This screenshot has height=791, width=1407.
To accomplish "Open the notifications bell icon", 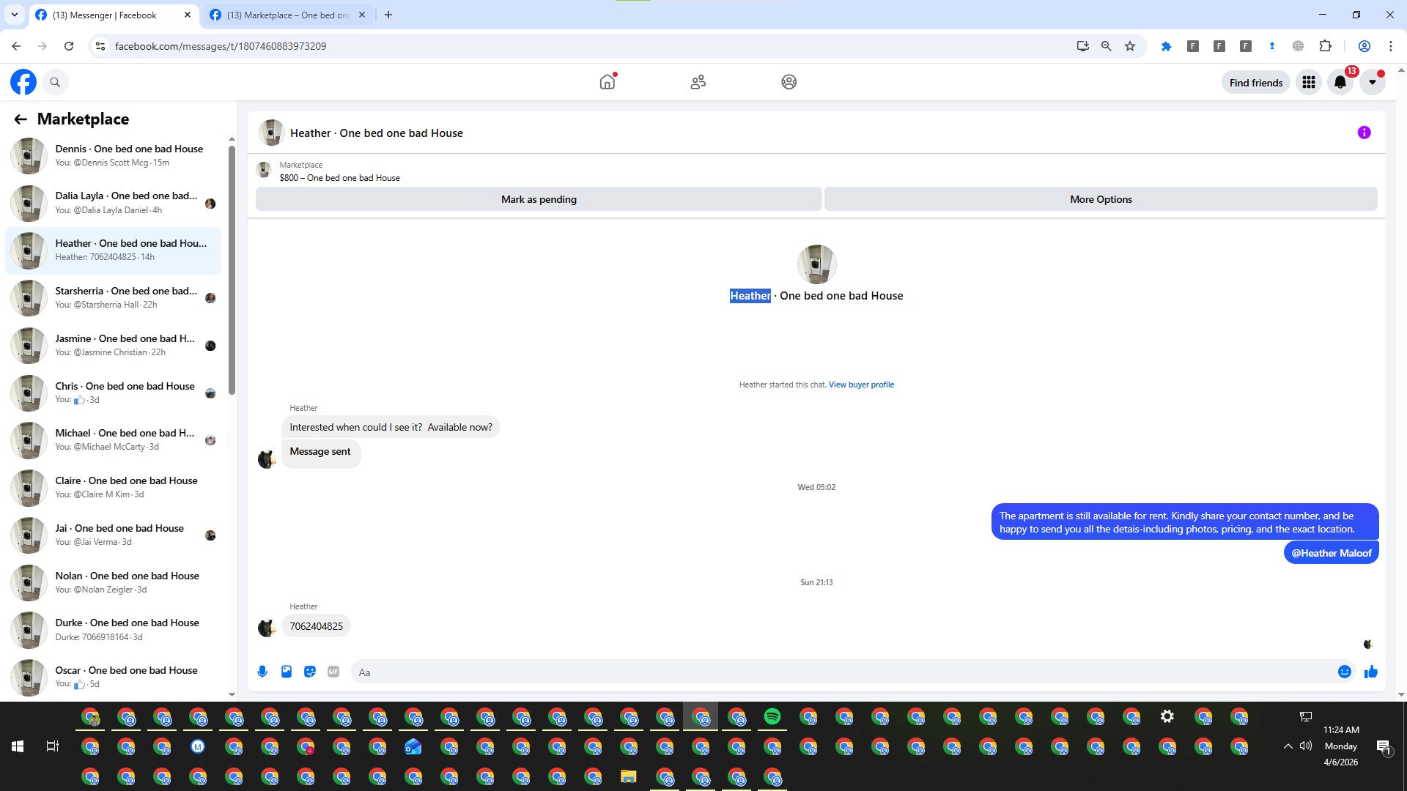I will pos(1340,82).
